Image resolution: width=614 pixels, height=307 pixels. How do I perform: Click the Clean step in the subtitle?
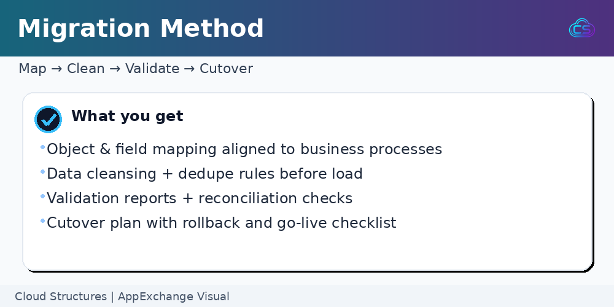pyautogui.click(x=85, y=69)
